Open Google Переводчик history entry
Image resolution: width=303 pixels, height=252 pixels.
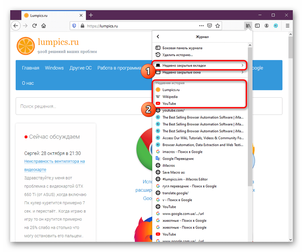[x=200, y=159]
